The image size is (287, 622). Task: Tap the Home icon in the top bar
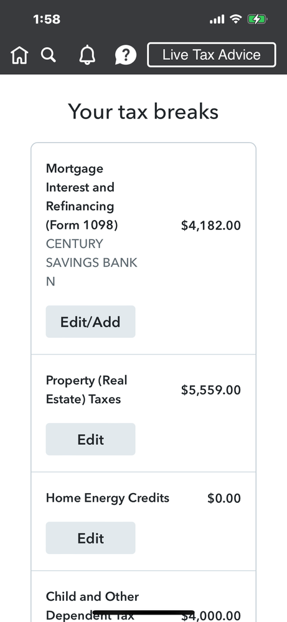(x=19, y=55)
